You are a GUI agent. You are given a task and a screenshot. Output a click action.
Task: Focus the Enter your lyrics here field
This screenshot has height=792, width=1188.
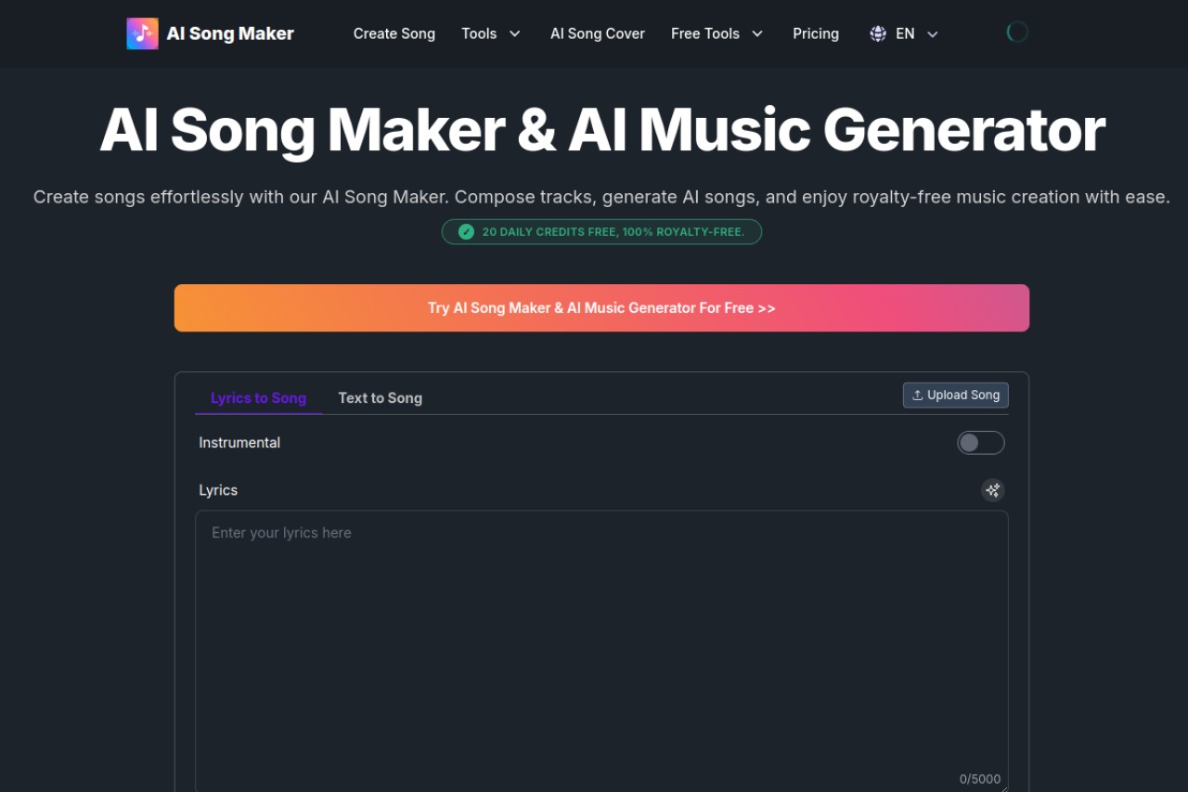click(601, 651)
